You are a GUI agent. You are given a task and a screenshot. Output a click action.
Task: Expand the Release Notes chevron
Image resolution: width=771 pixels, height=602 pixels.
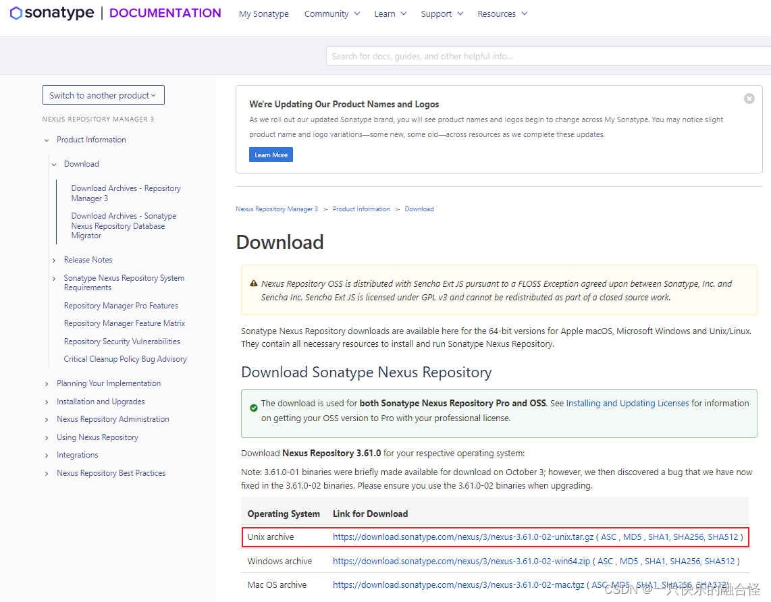[54, 261]
